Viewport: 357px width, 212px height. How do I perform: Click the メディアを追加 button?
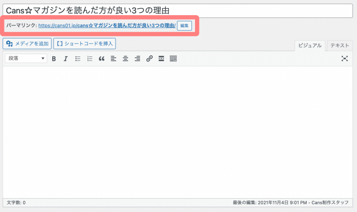coord(27,44)
